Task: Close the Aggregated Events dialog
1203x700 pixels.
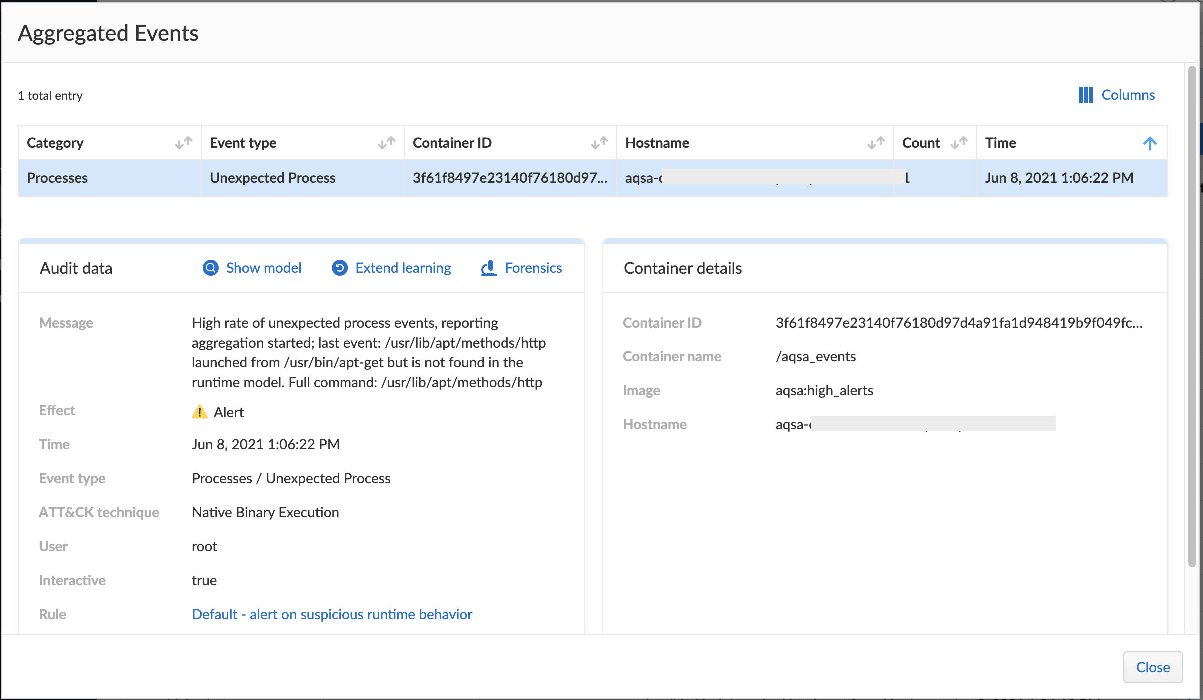Action: (1153, 667)
